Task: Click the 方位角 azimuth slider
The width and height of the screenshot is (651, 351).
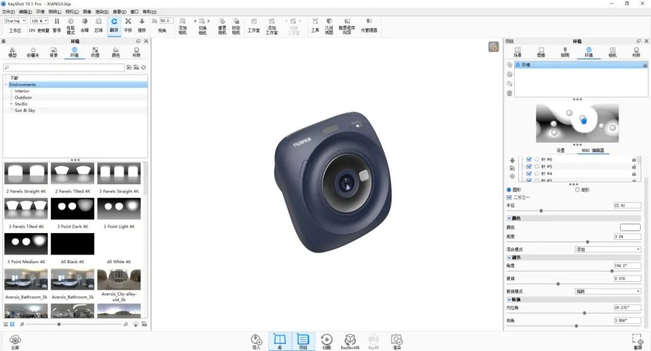Action: tap(574, 313)
